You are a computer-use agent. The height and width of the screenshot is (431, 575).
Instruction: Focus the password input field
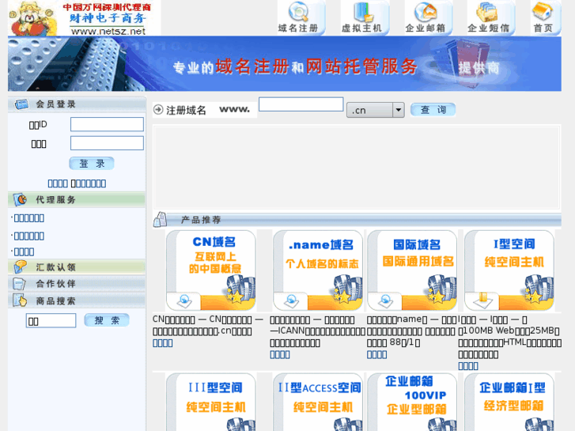(x=107, y=143)
